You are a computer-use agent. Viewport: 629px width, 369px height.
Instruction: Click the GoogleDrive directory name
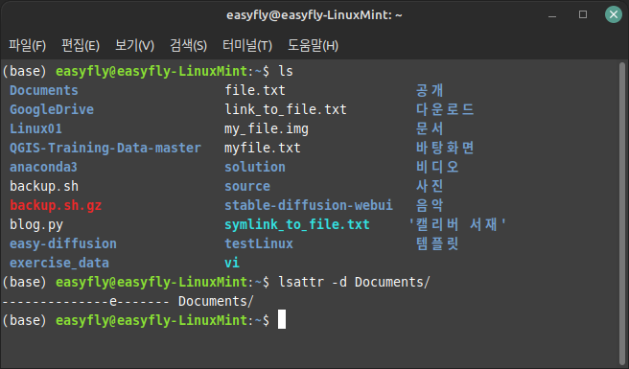(52, 109)
